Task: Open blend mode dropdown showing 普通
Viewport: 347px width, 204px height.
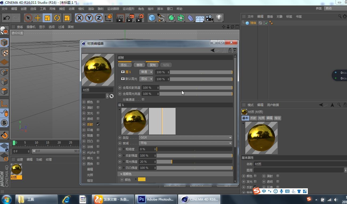Action: click(x=146, y=72)
